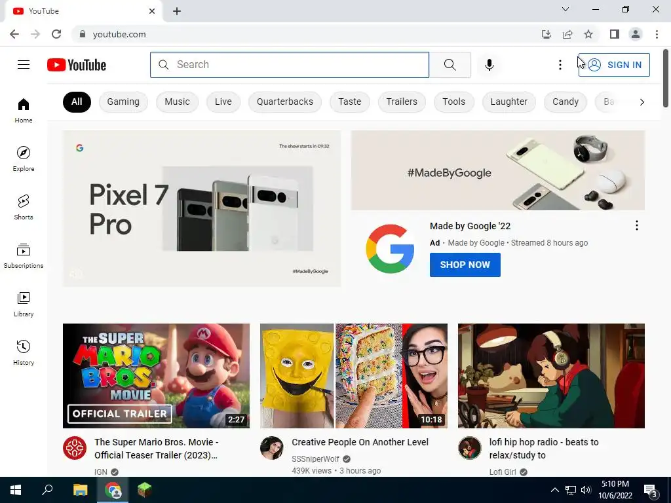
Task: Click the SHOP NOW button
Action: pyautogui.click(x=465, y=265)
